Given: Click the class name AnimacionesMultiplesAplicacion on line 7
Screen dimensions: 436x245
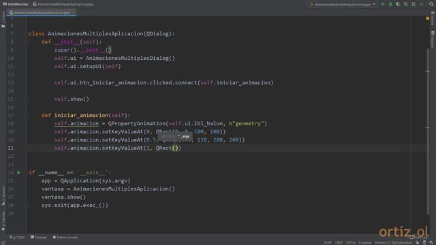Looking at the screenshot, I should [x=95, y=33].
